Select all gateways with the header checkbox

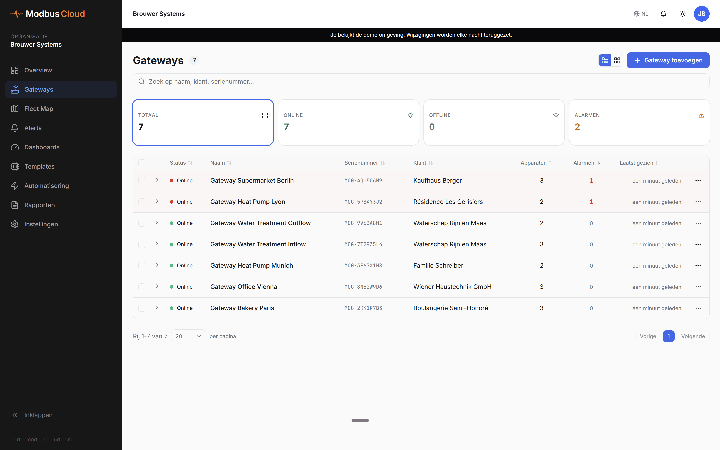(x=142, y=163)
